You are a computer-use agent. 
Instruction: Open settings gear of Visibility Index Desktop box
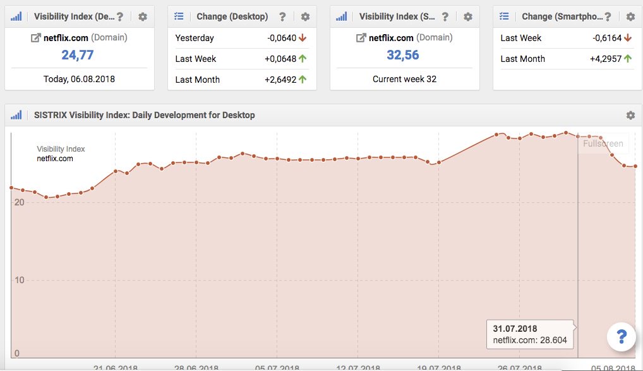point(142,17)
